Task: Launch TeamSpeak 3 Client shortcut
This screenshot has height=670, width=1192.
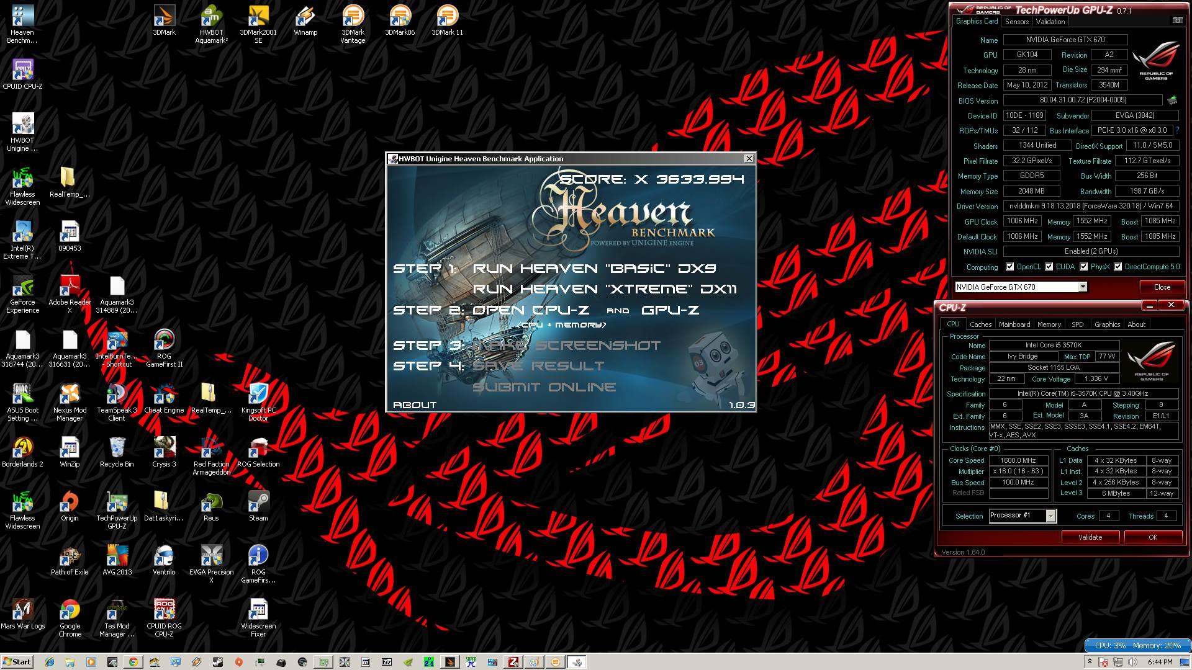Action: click(117, 401)
